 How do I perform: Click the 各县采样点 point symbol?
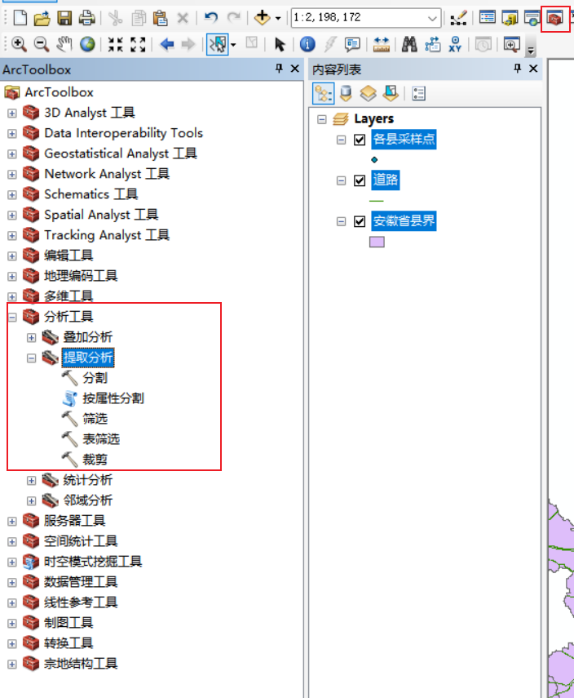click(374, 160)
